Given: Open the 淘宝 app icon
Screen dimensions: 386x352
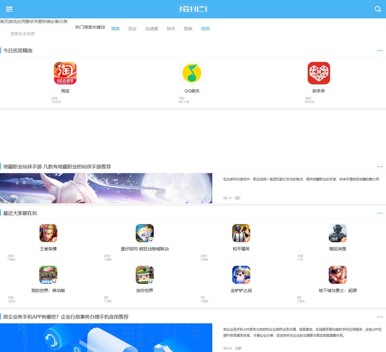Looking at the screenshot, I should (x=65, y=73).
